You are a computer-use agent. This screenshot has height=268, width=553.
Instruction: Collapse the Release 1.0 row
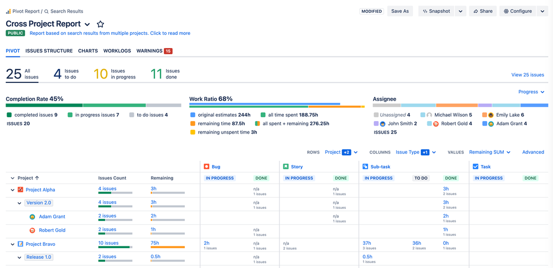(x=19, y=258)
